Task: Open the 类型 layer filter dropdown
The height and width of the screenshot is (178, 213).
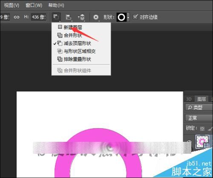Action: pos(199,107)
